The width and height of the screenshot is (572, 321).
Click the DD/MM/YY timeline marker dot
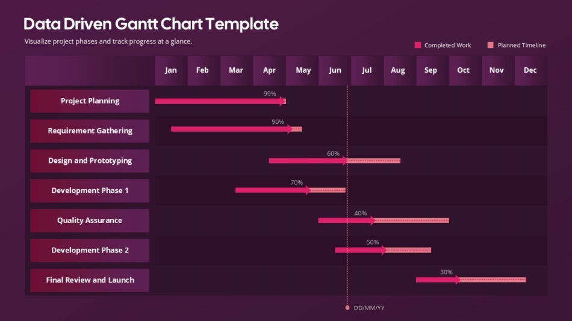point(347,308)
